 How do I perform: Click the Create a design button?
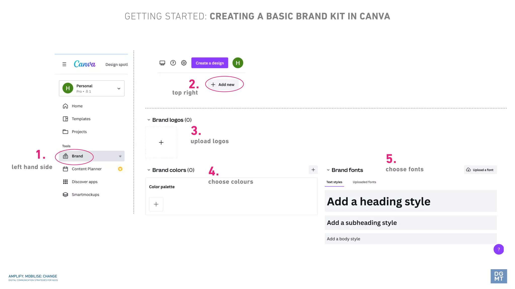(x=210, y=63)
